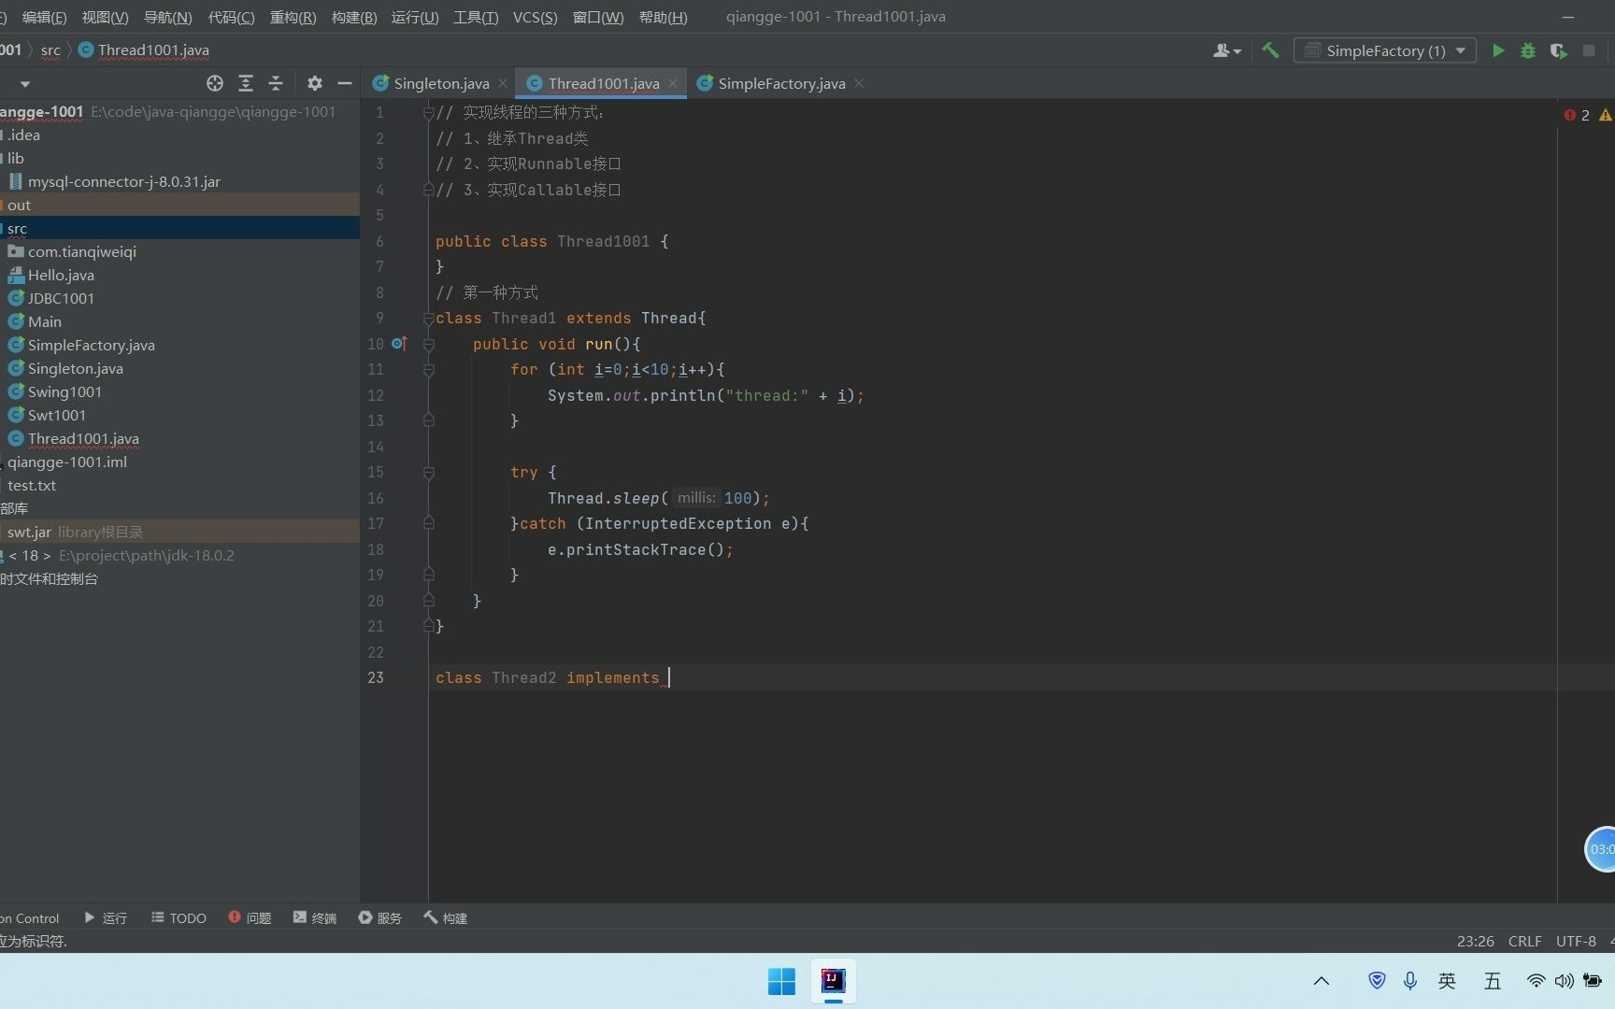Click the CRLF line separator status
The width and height of the screenshot is (1615, 1009).
(1525, 941)
